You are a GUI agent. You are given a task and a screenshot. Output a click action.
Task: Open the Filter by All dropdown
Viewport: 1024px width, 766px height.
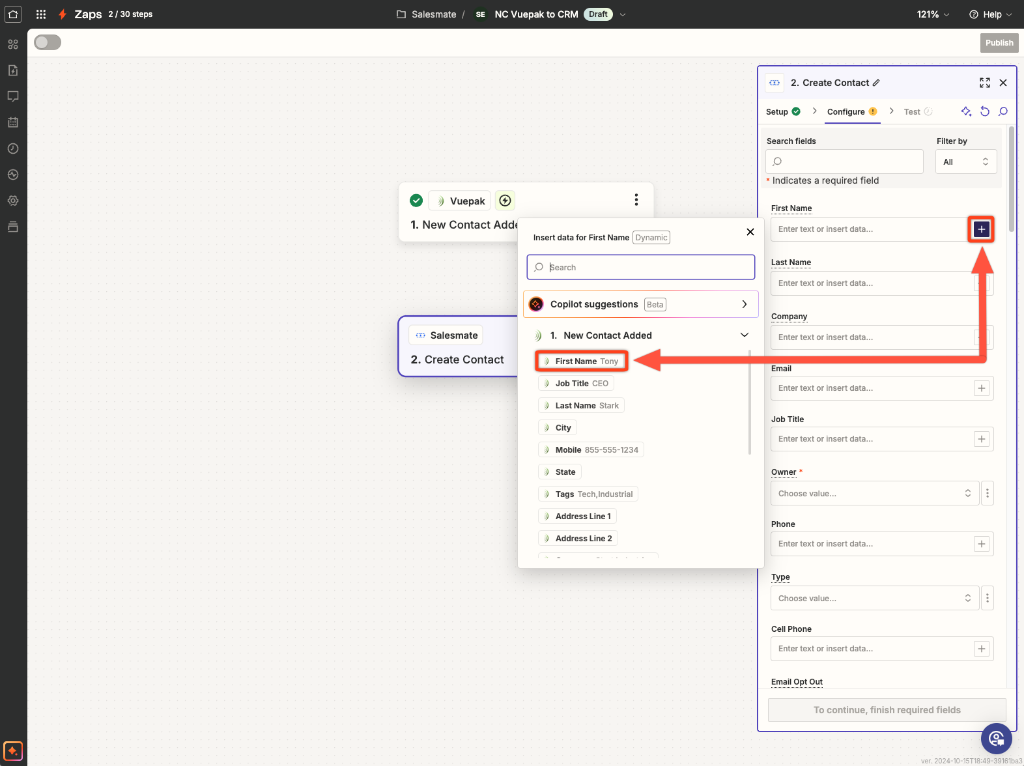(966, 162)
